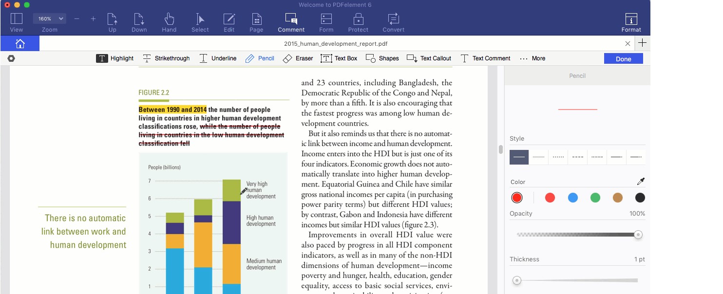Activate the Underline tool
Image resolution: width=723 pixels, height=294 pixels.
point(218,58)
